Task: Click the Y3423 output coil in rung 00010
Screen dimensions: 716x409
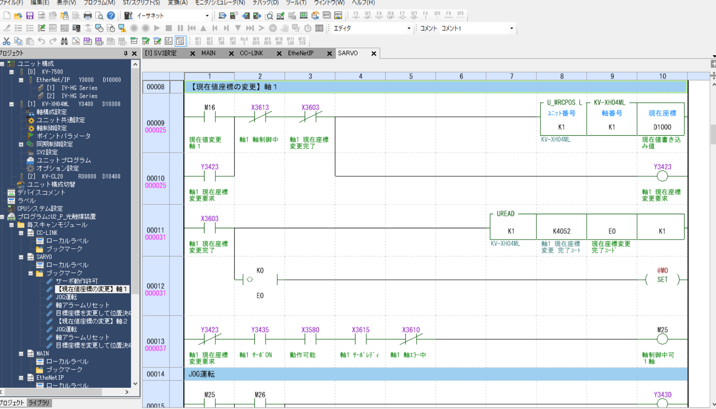Action: point(662,176)
